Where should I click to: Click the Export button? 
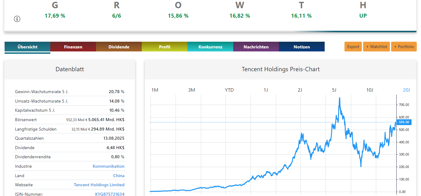pos(353,47)
